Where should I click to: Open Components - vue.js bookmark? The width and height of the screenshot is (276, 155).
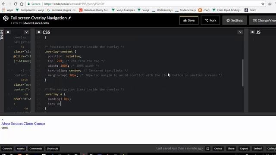30,10
